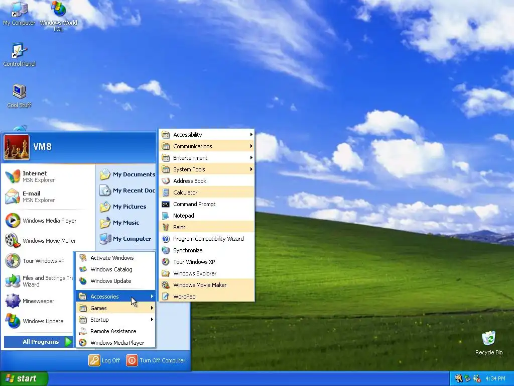Launch Notepad
514x386 pixels.
tap(206, 216)
